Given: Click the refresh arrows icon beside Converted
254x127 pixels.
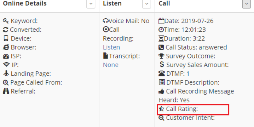Looking at the screenshot, I should click(6, 30).
